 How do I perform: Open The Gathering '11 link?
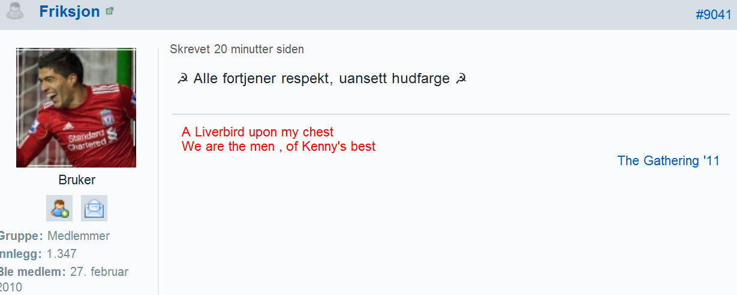[669, 160]
